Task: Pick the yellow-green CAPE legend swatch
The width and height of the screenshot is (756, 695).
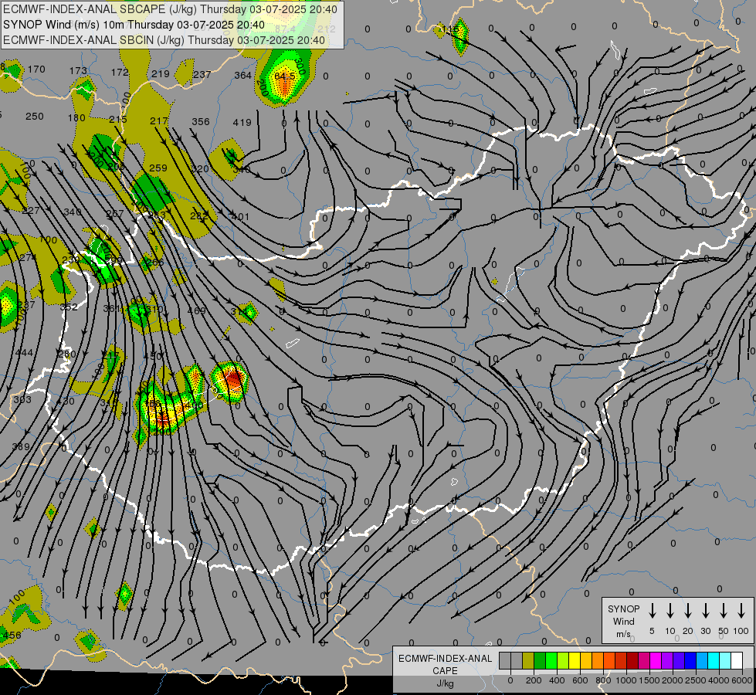Action: pyautogui.click(x=563, y=660)
